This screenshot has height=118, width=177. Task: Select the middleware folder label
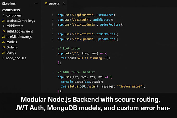click(x=15, y=26)
